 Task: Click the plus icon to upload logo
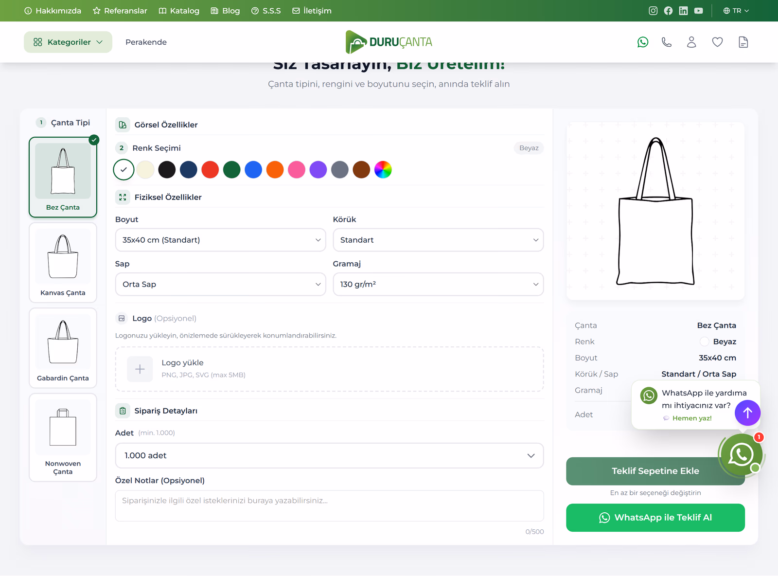pyautogui.click(x=140, y=369)
